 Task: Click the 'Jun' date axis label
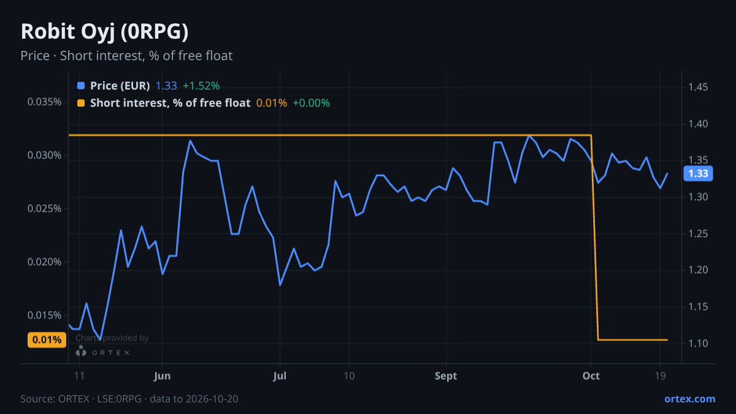pyautogui.click(x=162, y=376)
